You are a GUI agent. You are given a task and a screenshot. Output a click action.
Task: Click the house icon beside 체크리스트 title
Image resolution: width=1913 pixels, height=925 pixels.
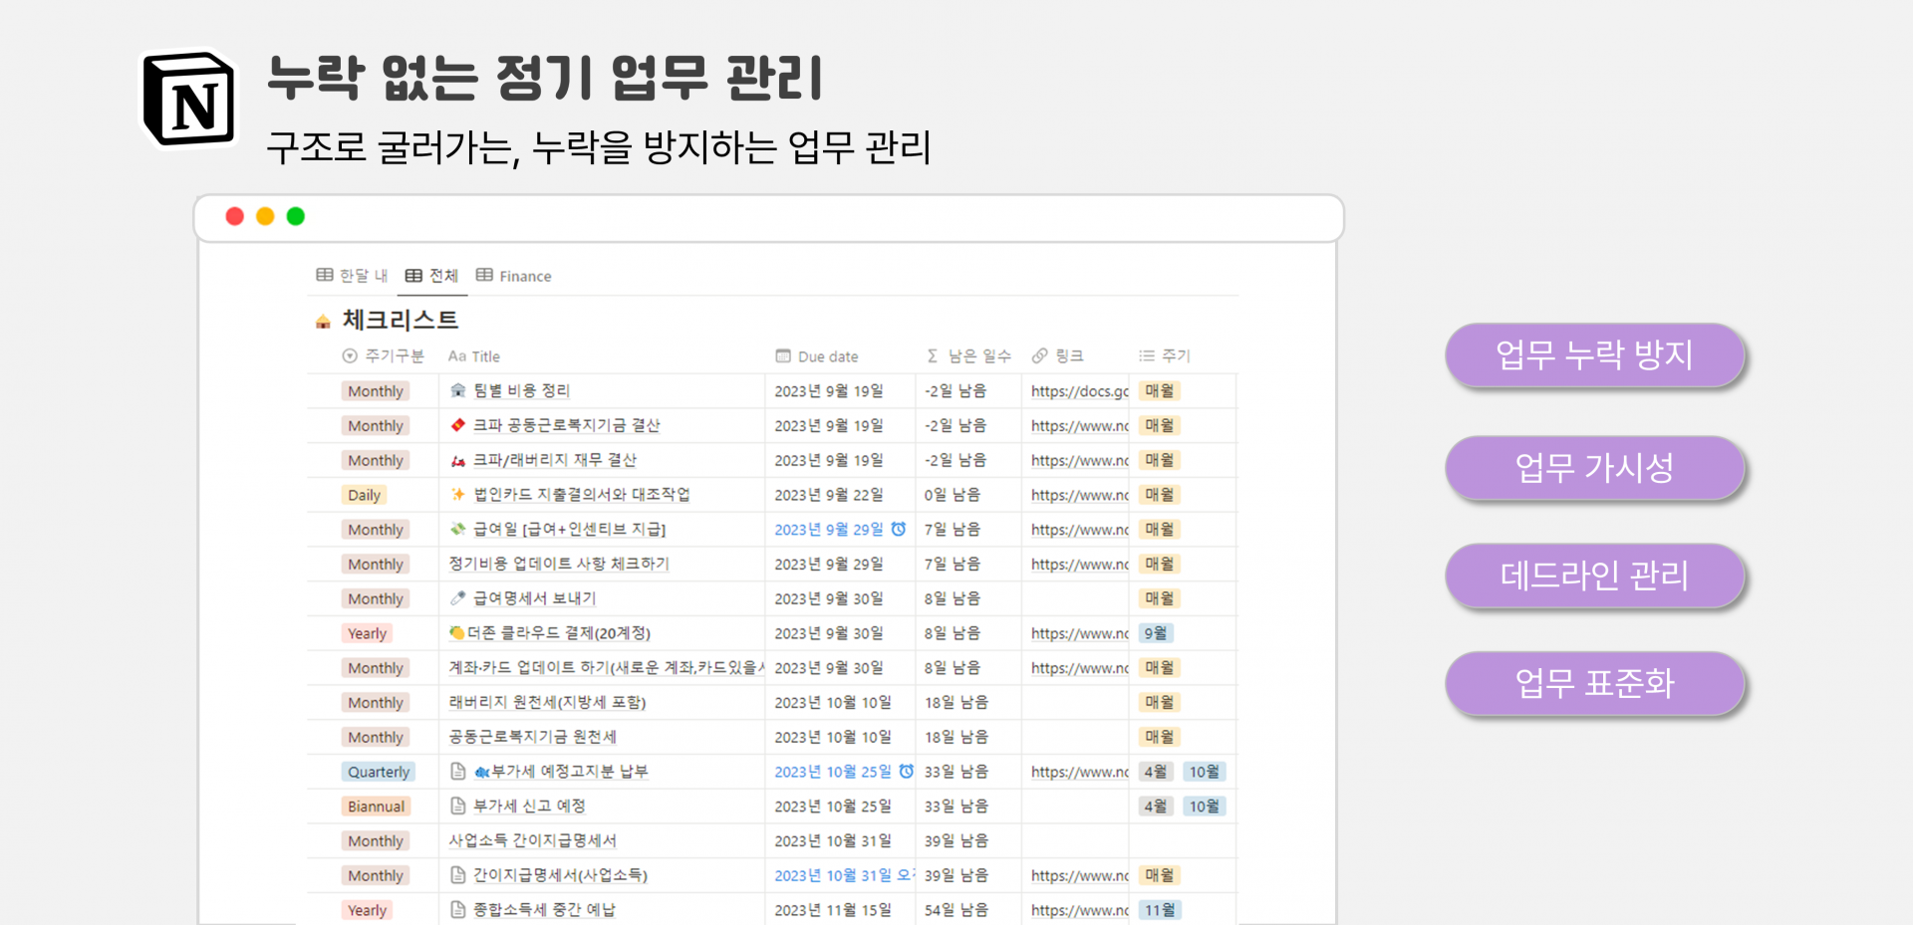coord(323,321)
